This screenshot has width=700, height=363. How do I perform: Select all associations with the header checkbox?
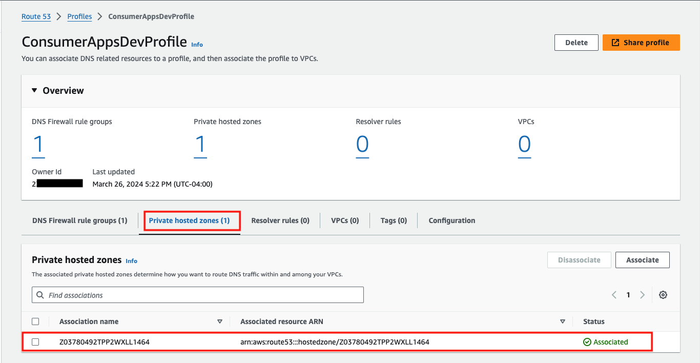(x=35, y=321)
